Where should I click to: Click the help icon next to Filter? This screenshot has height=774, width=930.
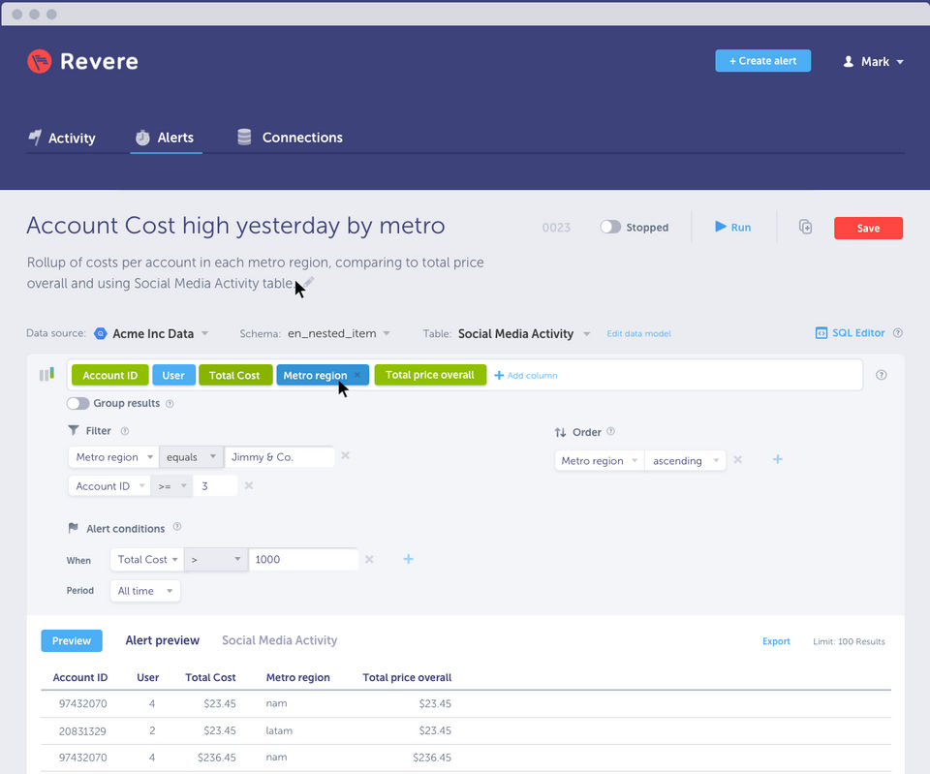[125, 431]
